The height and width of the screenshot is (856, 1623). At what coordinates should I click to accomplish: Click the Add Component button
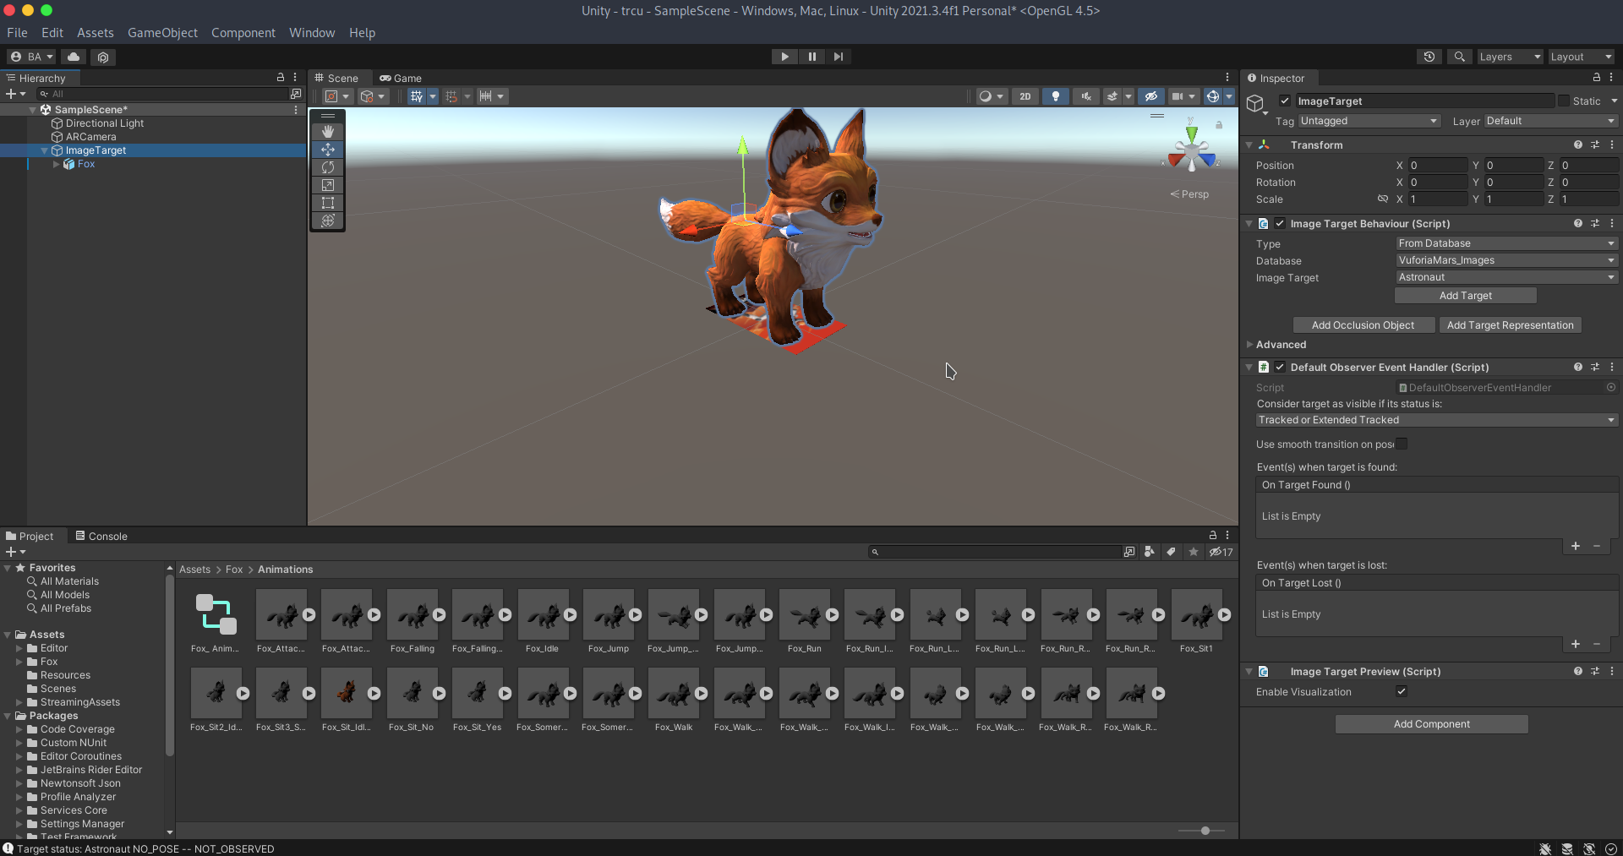[x=1431, y=723]
